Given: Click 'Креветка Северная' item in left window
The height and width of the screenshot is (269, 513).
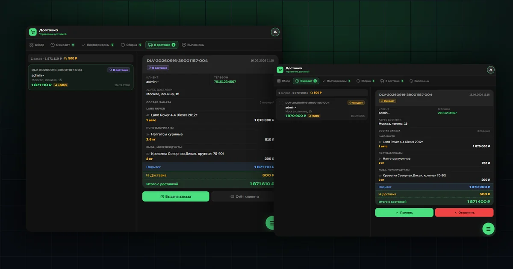Looking at the screenshot, I should click(187, 153).
